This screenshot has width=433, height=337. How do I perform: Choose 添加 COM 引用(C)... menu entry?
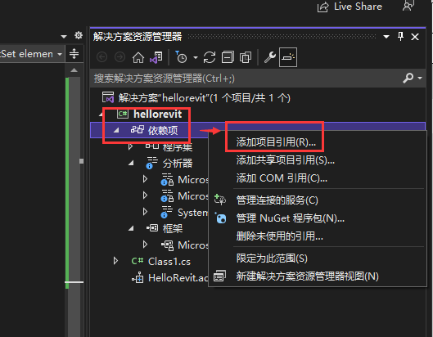click(x=282, y=178)
